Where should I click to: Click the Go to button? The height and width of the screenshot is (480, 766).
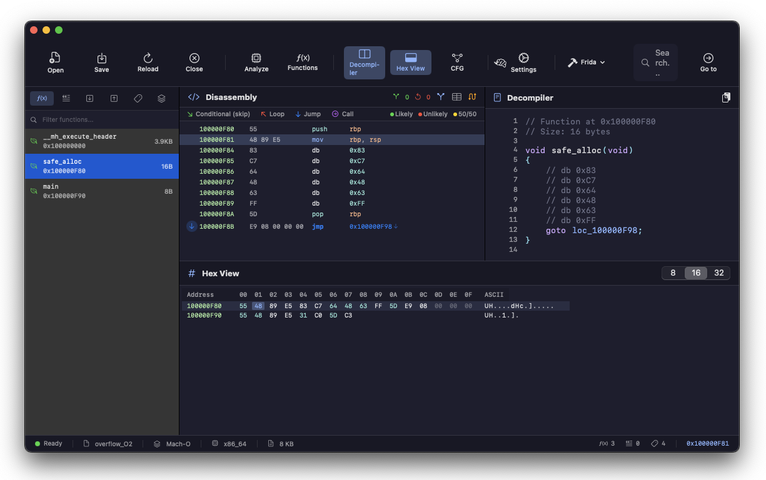(x=708, y=61)
